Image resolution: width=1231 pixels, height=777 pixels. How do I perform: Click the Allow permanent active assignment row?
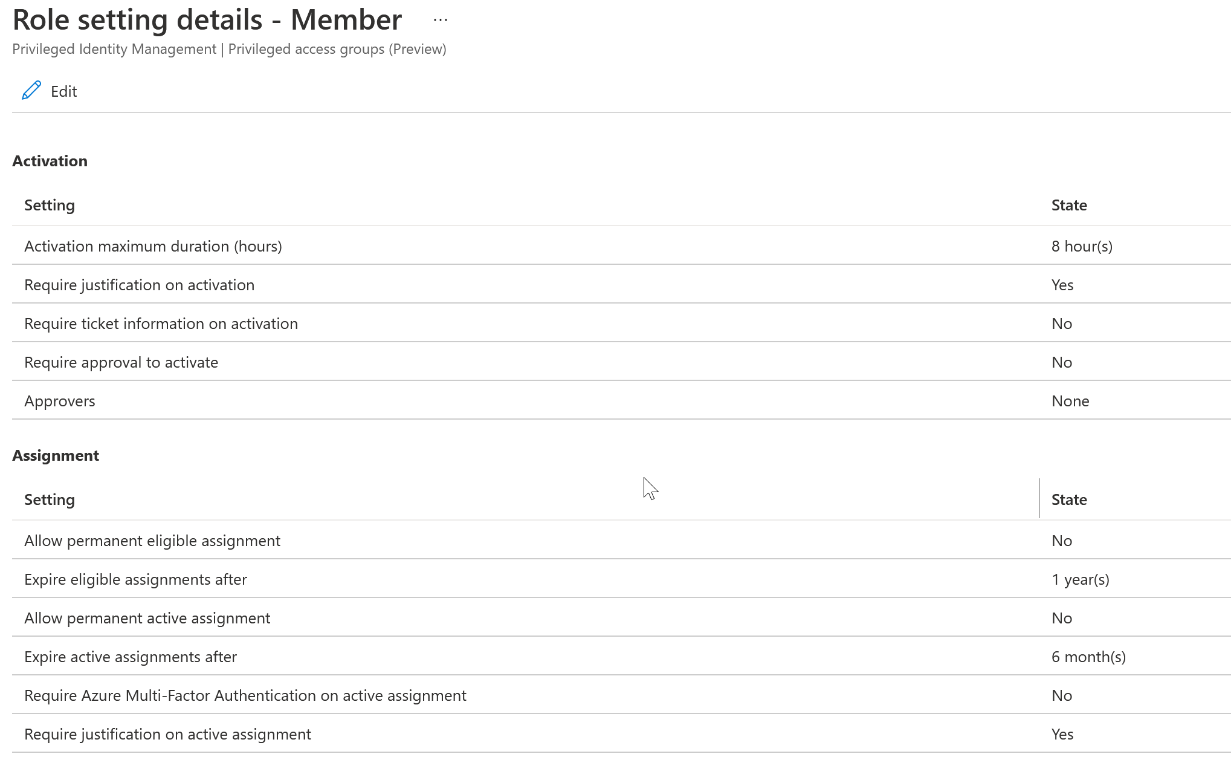click(147, 618)
